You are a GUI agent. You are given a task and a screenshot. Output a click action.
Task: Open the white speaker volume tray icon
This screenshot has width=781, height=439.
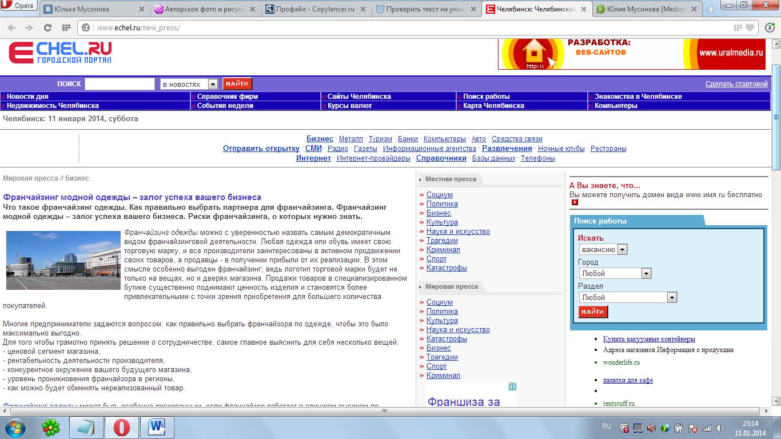click(x=721, y=428)
